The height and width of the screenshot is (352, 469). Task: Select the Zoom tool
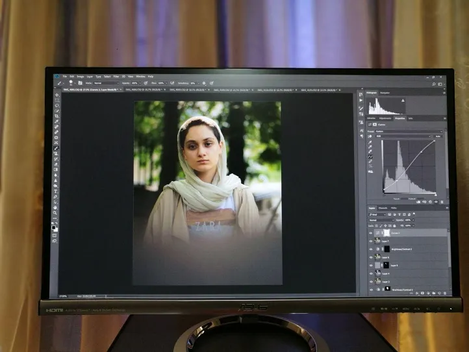point(56,213)
